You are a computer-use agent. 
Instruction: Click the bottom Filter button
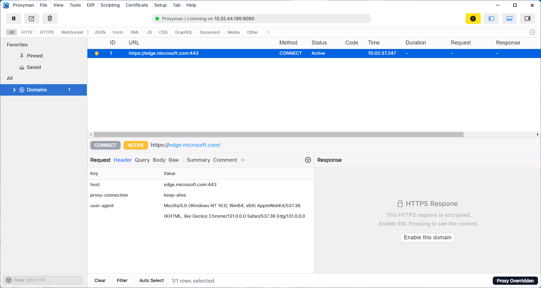[x=122, y=280]
